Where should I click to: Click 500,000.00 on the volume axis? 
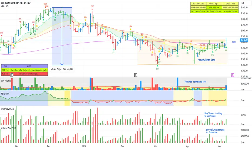(x=245, y=84)
